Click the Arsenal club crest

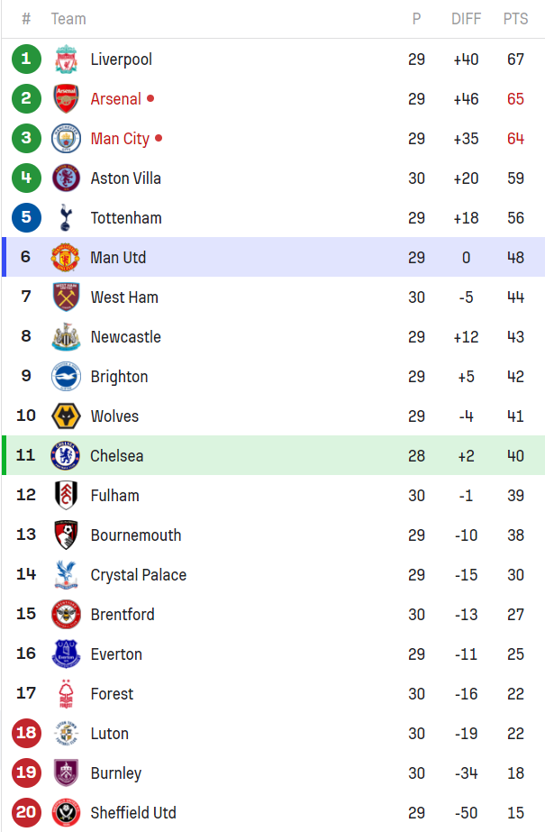click(66, 99)
